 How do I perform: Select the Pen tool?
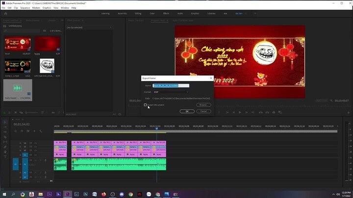[5, 147]
